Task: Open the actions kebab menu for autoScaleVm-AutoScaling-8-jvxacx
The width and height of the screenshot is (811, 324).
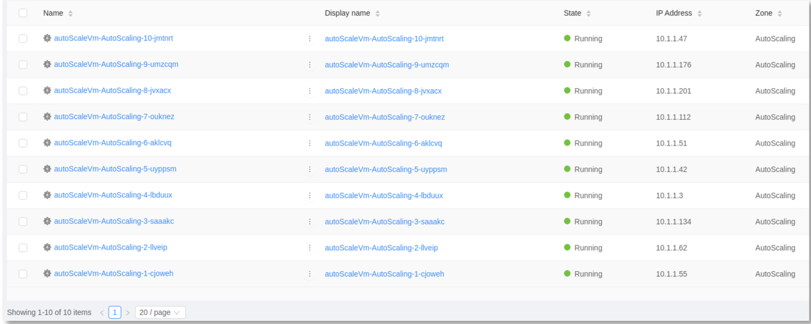Action: pyautogui.click(x=310, y=90)
